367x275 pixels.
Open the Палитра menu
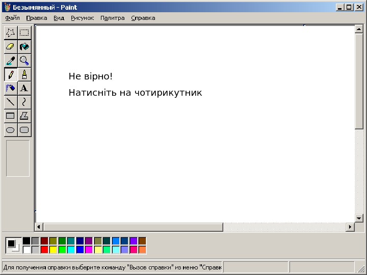(x=112, y=18)
